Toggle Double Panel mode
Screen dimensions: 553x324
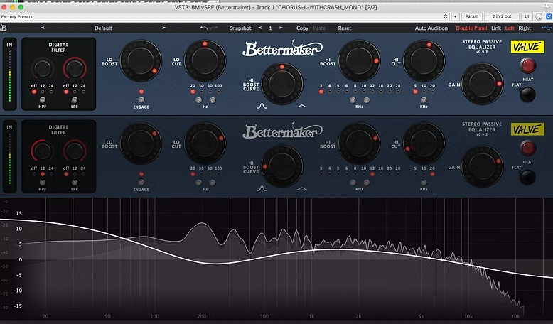(471, 28)
